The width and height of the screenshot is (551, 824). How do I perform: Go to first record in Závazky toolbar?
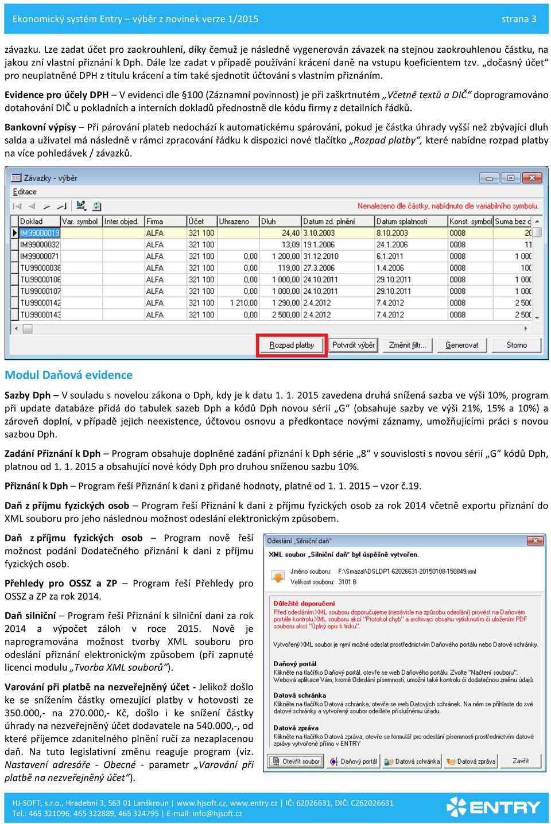click(17, 206)
